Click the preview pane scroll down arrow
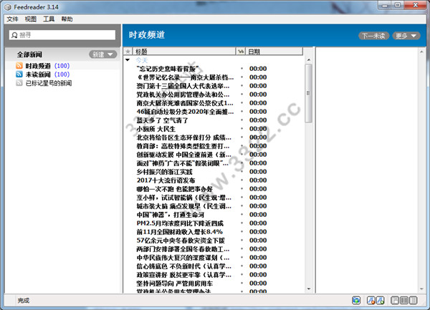This screenshot has height=310, width=430. [x=421, y=289]
